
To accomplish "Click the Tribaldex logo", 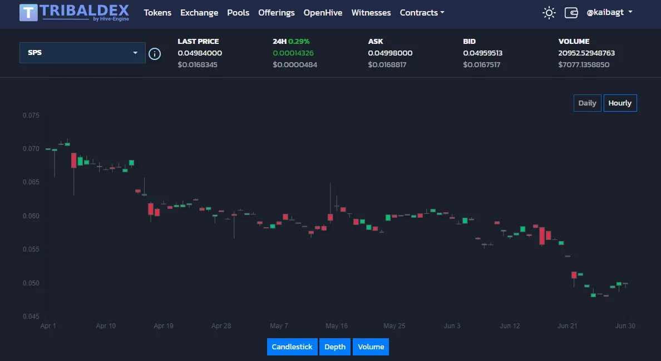I will coord(74,13).
